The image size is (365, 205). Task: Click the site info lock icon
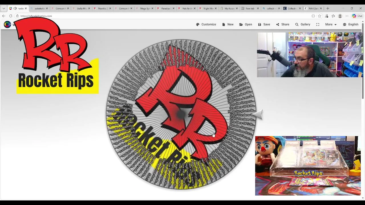[17, 16]
